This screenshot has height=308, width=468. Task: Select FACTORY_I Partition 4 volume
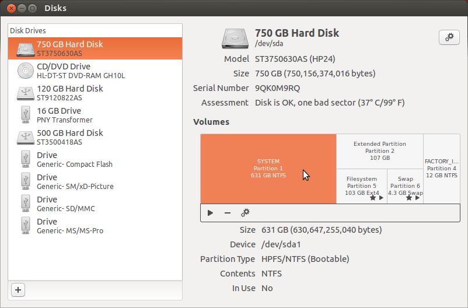click(441, 168)
